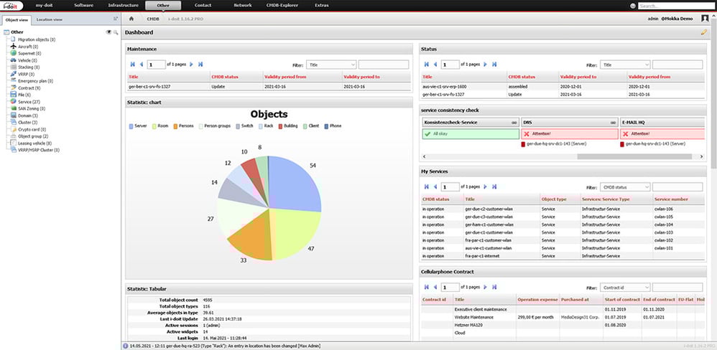717x350 pixels.
Task: Toggle the eye visibility icon in object tree
Action: [108, 32]
